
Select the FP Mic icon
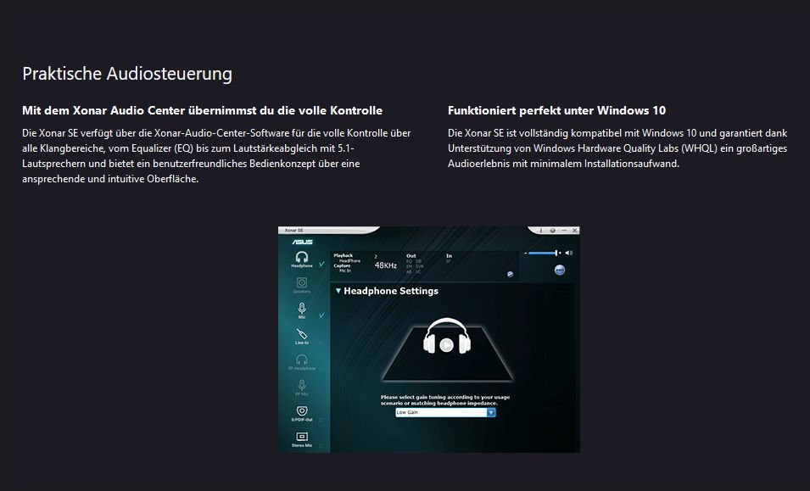[302, 385]
